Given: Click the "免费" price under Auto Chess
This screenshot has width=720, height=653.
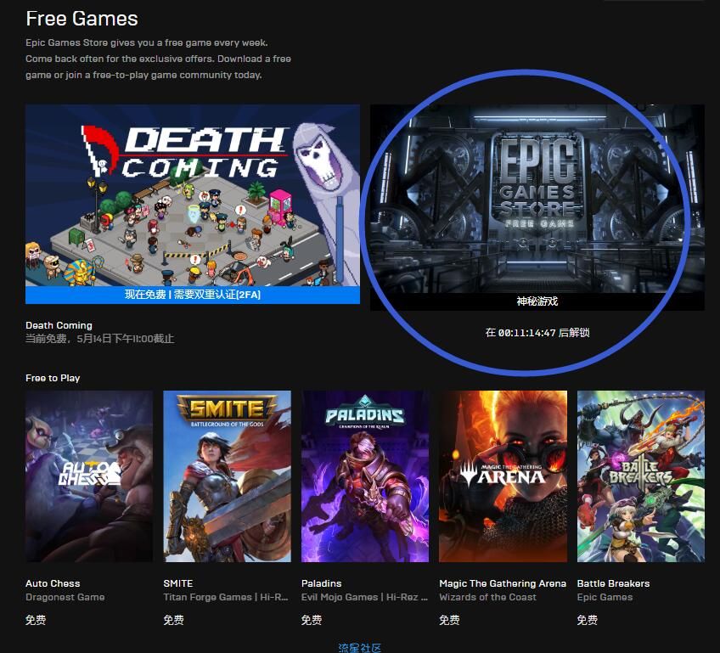Looking at the screenshot, I should [36, 620].
